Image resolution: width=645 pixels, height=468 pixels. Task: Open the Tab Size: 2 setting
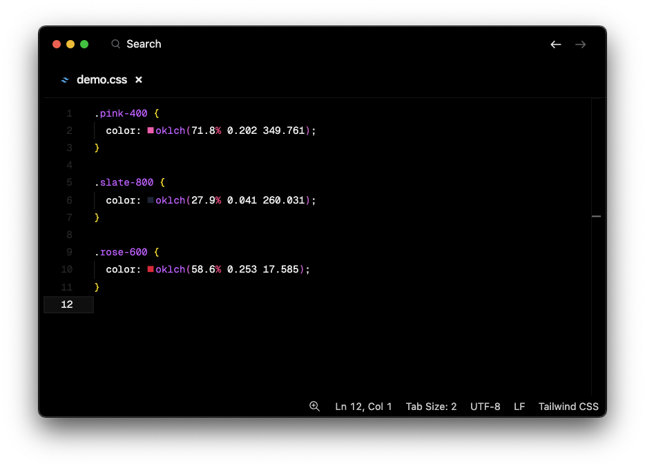431,407
